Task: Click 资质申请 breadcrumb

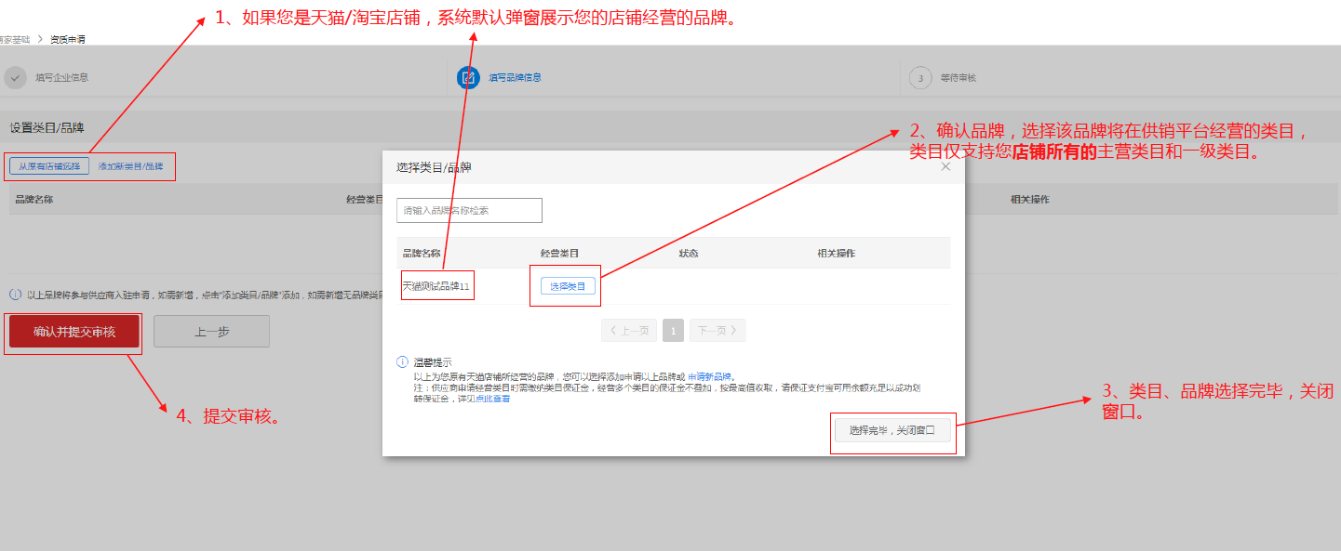Action: tap(68, 39)
